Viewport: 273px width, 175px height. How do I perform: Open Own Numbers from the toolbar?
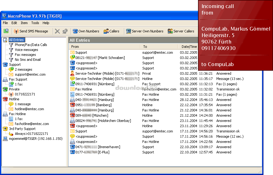pyautogui.click(x=86, y=31)
